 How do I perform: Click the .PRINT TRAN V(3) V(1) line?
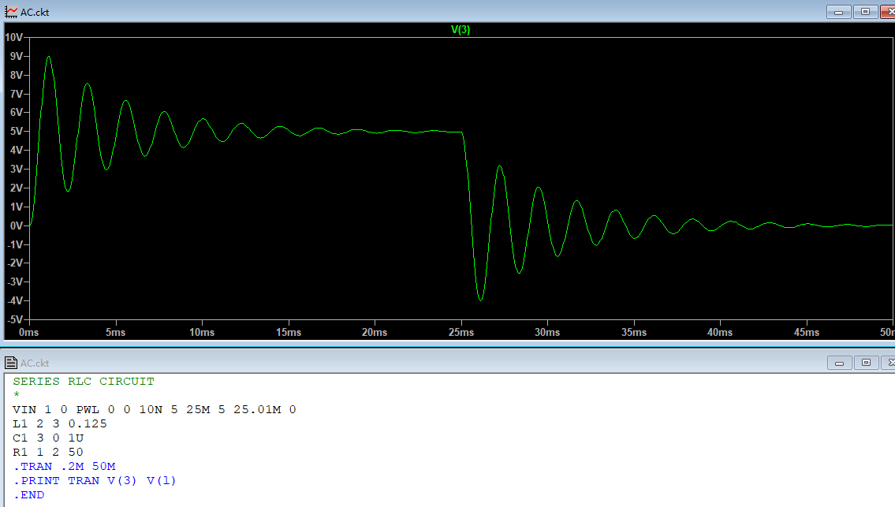(x=94, y=481)
